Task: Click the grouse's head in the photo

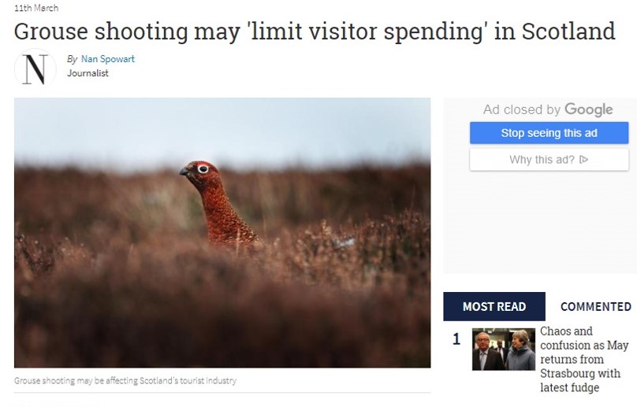Action: (200, 172)
